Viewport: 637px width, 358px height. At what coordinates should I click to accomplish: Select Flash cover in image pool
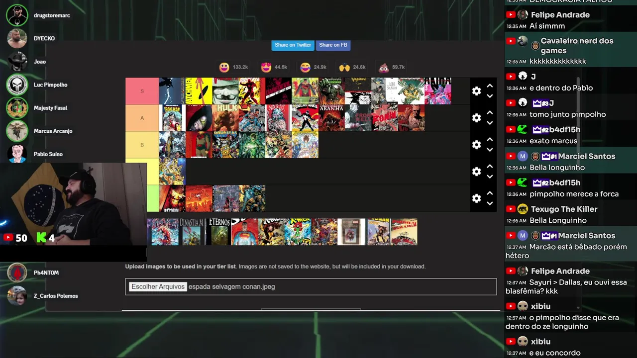[x=165, y=232]
